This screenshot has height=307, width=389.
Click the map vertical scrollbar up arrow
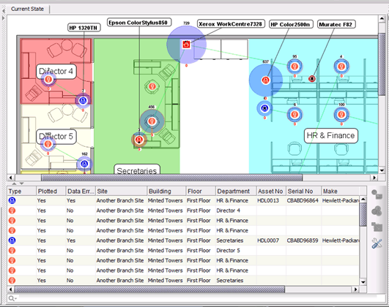coord(382,18)
